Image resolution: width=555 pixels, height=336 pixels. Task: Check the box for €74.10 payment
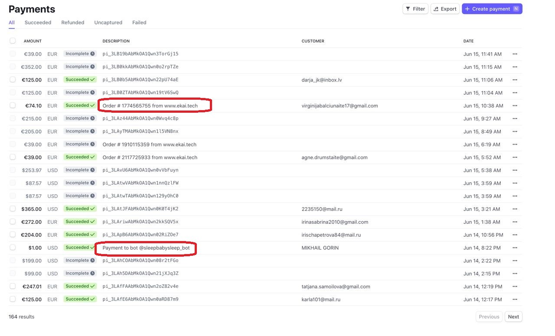click(13, 105)
